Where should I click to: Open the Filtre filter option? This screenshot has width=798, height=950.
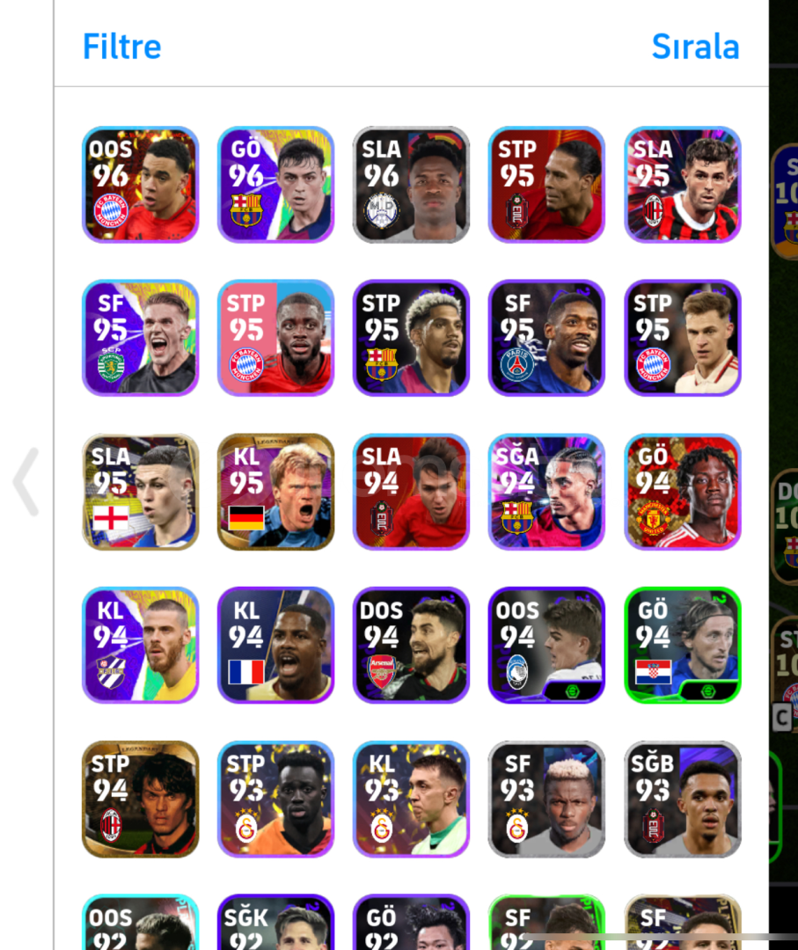point(121,47)
